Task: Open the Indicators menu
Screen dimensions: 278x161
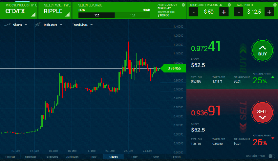Action: coord(50,25)
